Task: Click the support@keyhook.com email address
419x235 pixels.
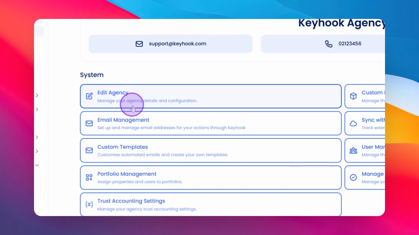Action: click(177, 44)
